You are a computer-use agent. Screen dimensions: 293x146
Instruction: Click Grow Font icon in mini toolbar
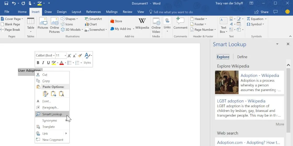click(69, 55)
